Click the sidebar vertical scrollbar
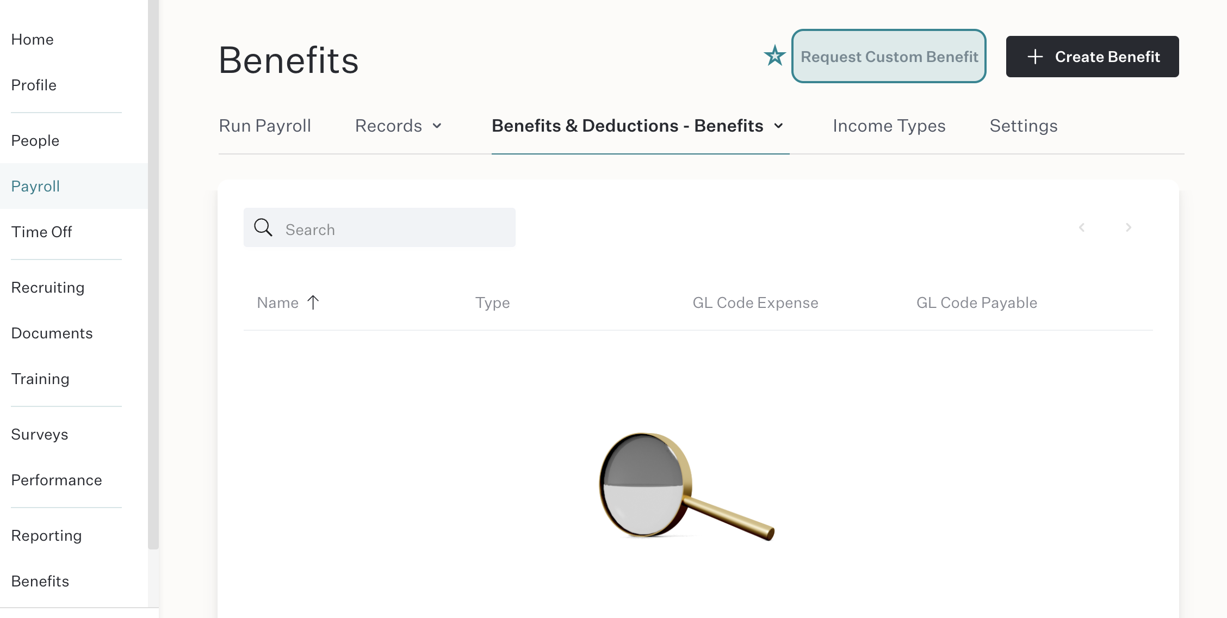This screenshot has width=1227, height=618. click(x=153, y=274)
